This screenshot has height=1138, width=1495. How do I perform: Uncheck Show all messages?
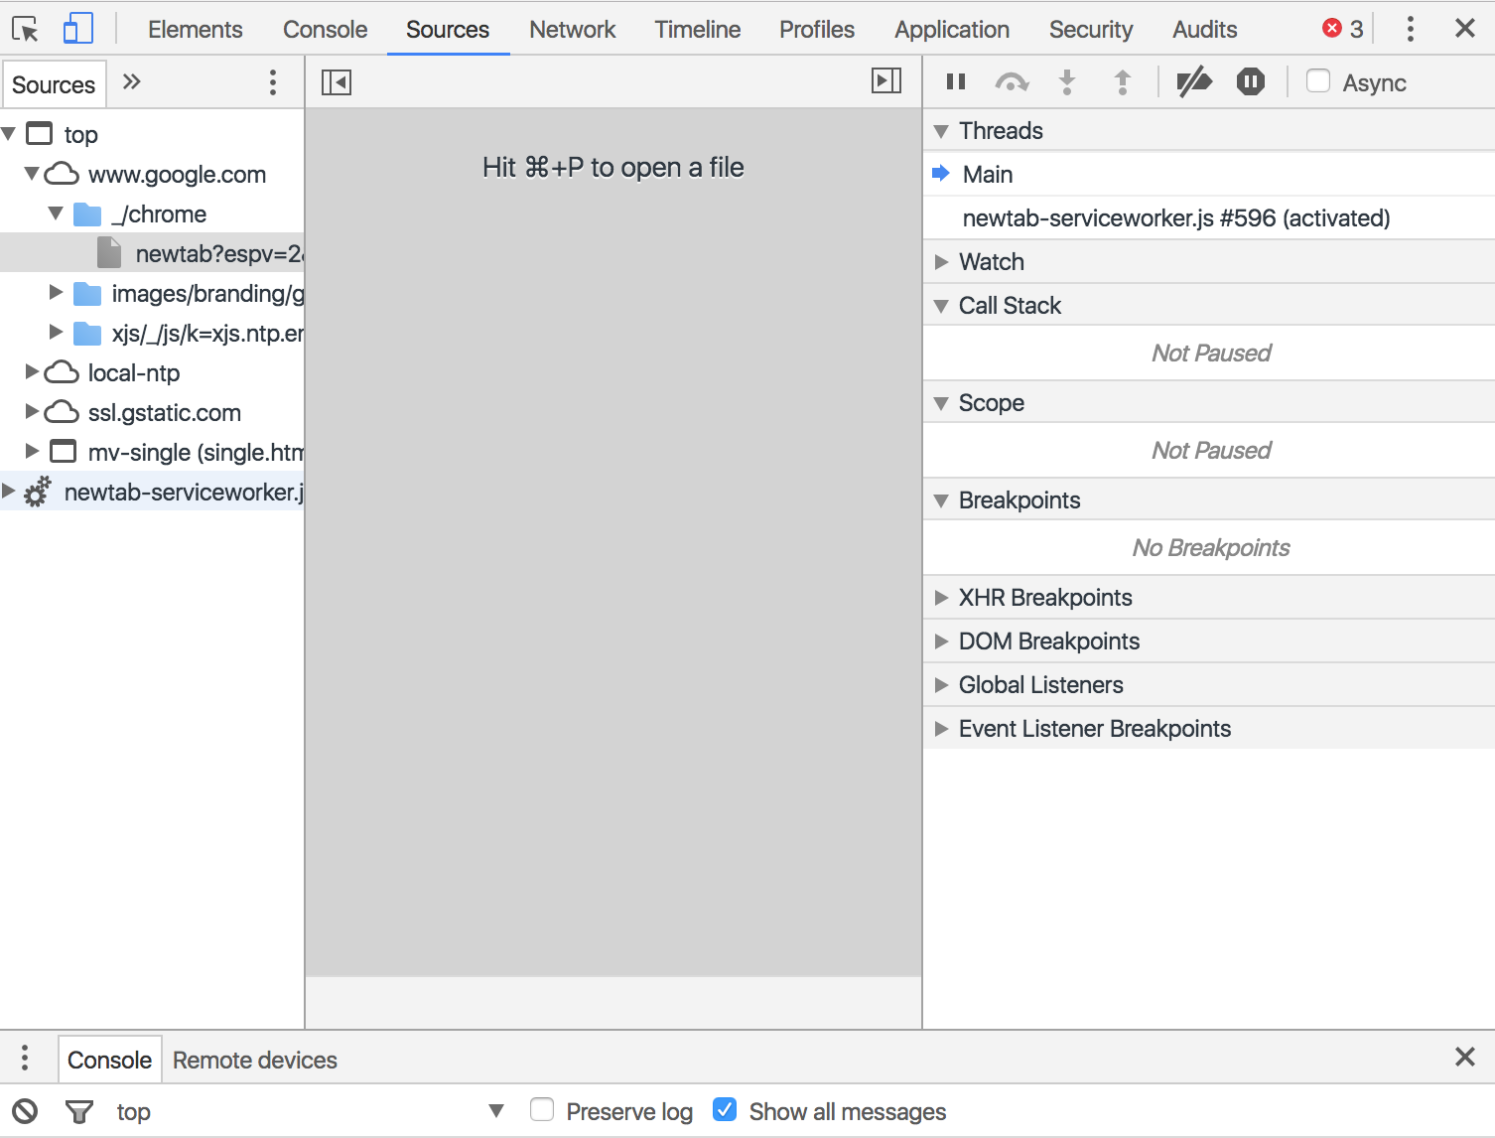pyautogui.click(x=726, y=1110)
